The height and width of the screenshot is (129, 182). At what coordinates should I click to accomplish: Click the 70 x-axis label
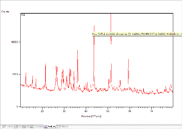151,111
